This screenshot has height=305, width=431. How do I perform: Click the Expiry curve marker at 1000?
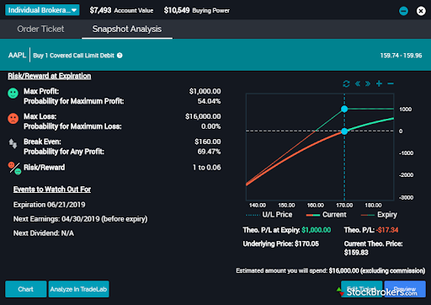coord(344,109)
